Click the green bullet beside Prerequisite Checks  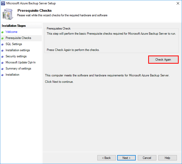pyautogui.click(x=3, y=38)
